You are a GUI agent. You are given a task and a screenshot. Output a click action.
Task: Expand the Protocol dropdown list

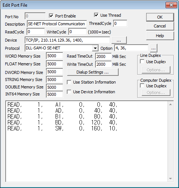[x=95, y=48]
